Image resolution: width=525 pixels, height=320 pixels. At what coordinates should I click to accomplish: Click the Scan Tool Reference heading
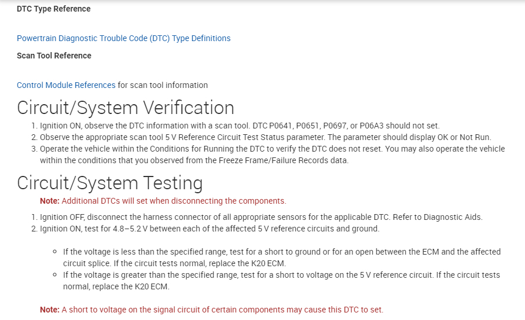coord(54,56)
